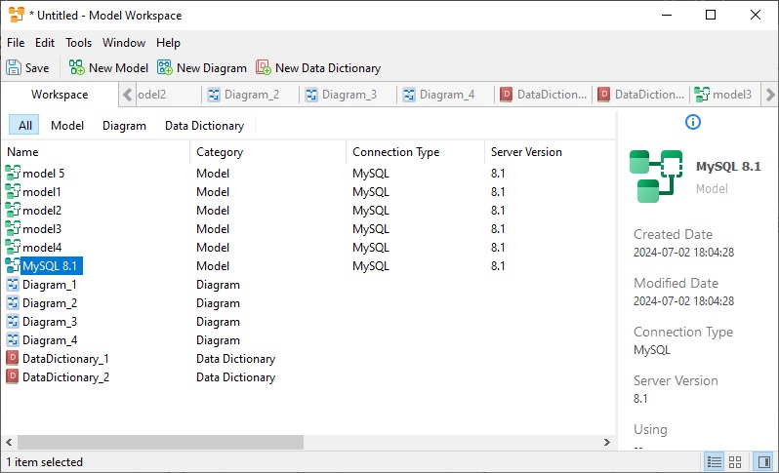
Task: Sort by Connection Type column header
Action: pos(415,152)
